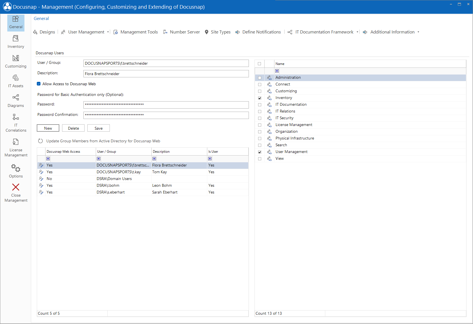Click the Close Management red X icon
473x324 pixels.
coord(16,187)
